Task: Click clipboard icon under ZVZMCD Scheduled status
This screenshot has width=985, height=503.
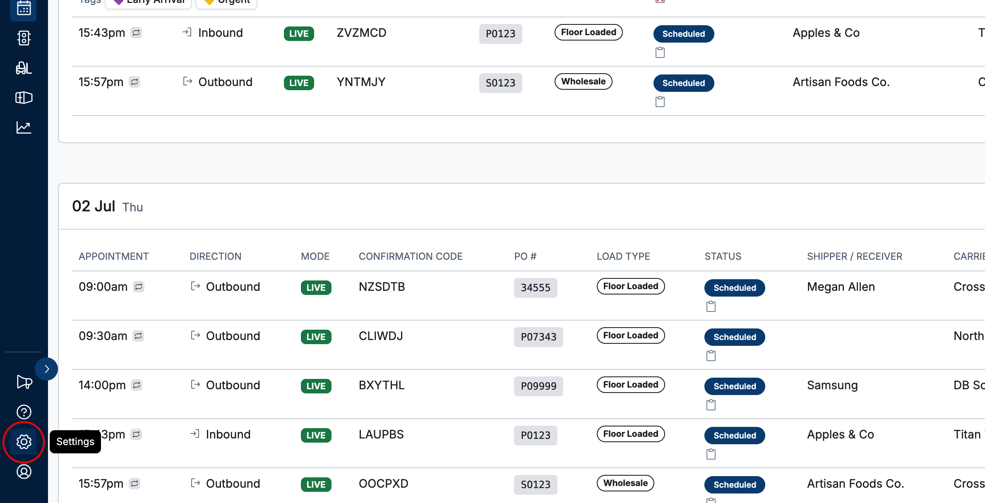Action: [660, 53]
